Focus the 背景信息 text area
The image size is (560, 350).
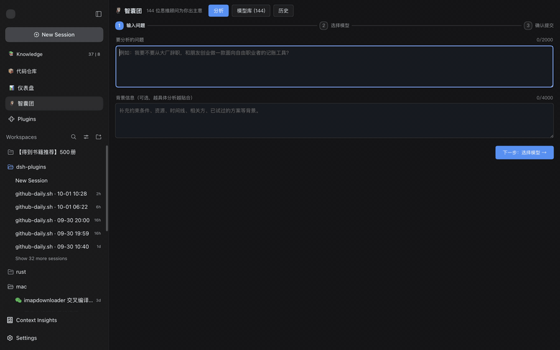pos(334,121)
